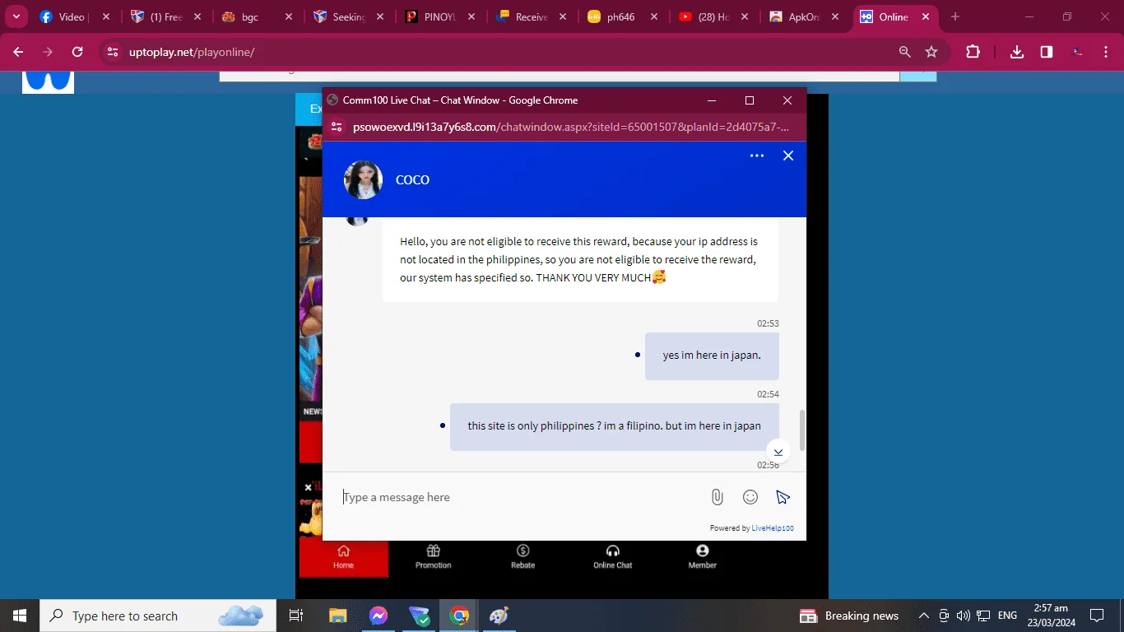Viewport: 1124px width, 632px height.
Task: Close the Online tab
Action: pyautogui.click(x=925, y=16)
